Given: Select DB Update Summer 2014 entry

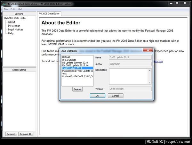Looking at the screenshot, I should (x=77, y=63).
